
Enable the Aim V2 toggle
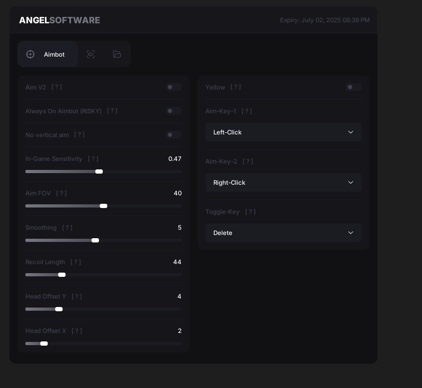[x=174, y=87]
